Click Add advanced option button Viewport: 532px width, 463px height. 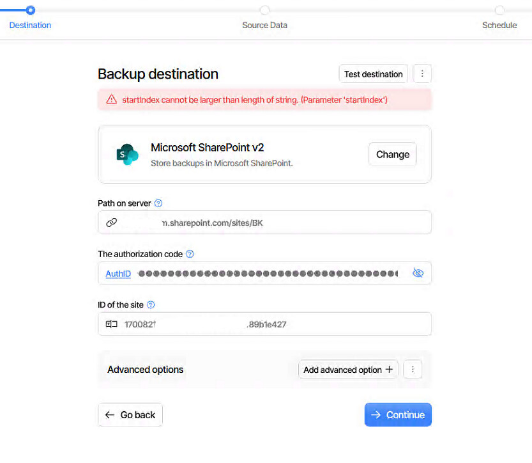[348, 370]
